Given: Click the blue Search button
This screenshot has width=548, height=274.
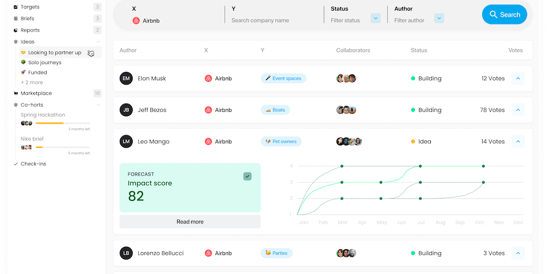Looking at the screenshot, I should [x=504, y=14].
